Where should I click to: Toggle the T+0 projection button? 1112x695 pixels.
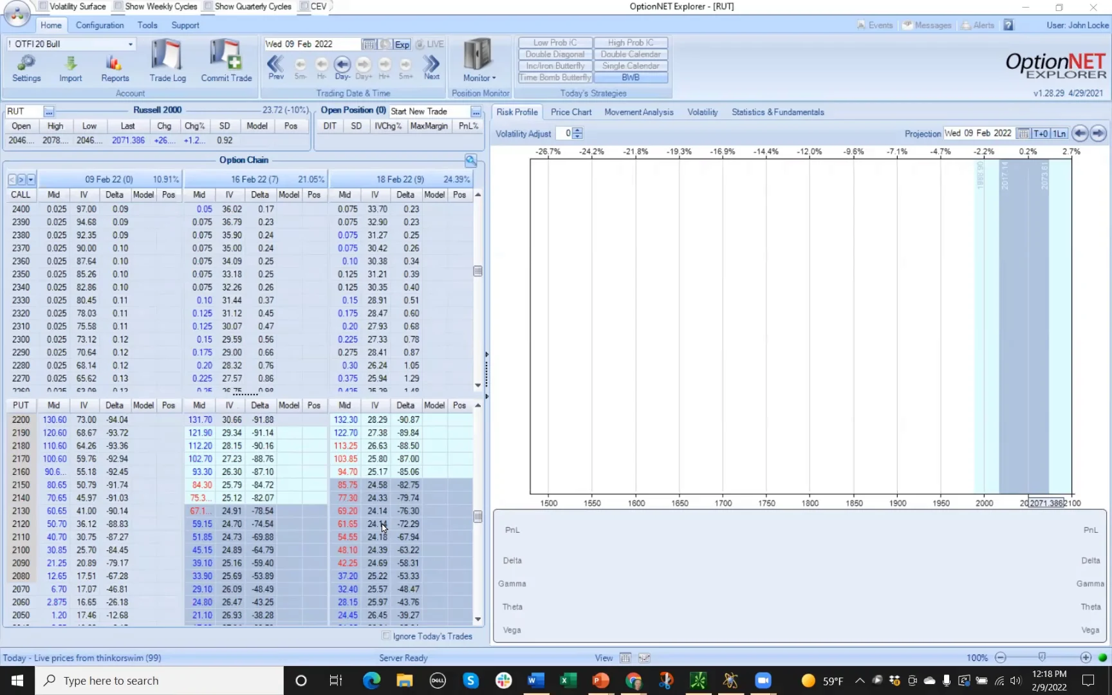coord(1041,133)
